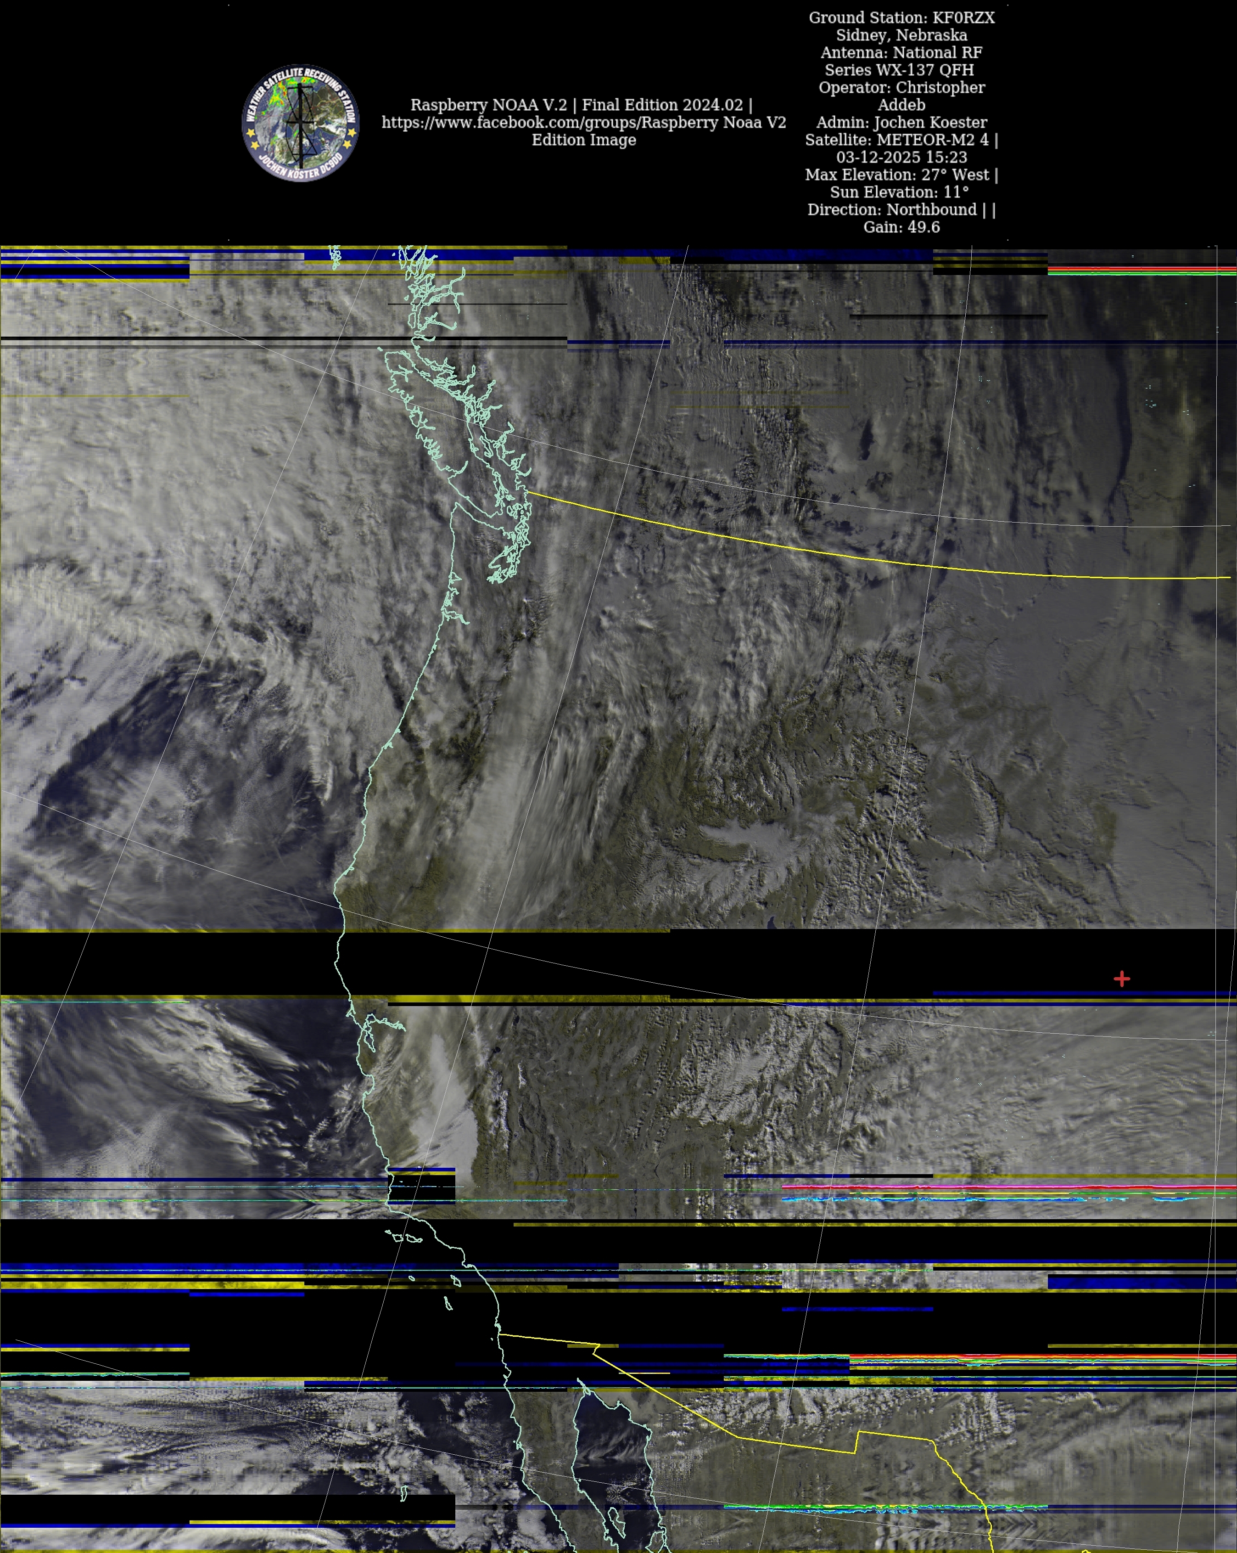1237x1553 pixels.
Task: Click the Admin Jochen Koester text
Action: pos(901,123)
